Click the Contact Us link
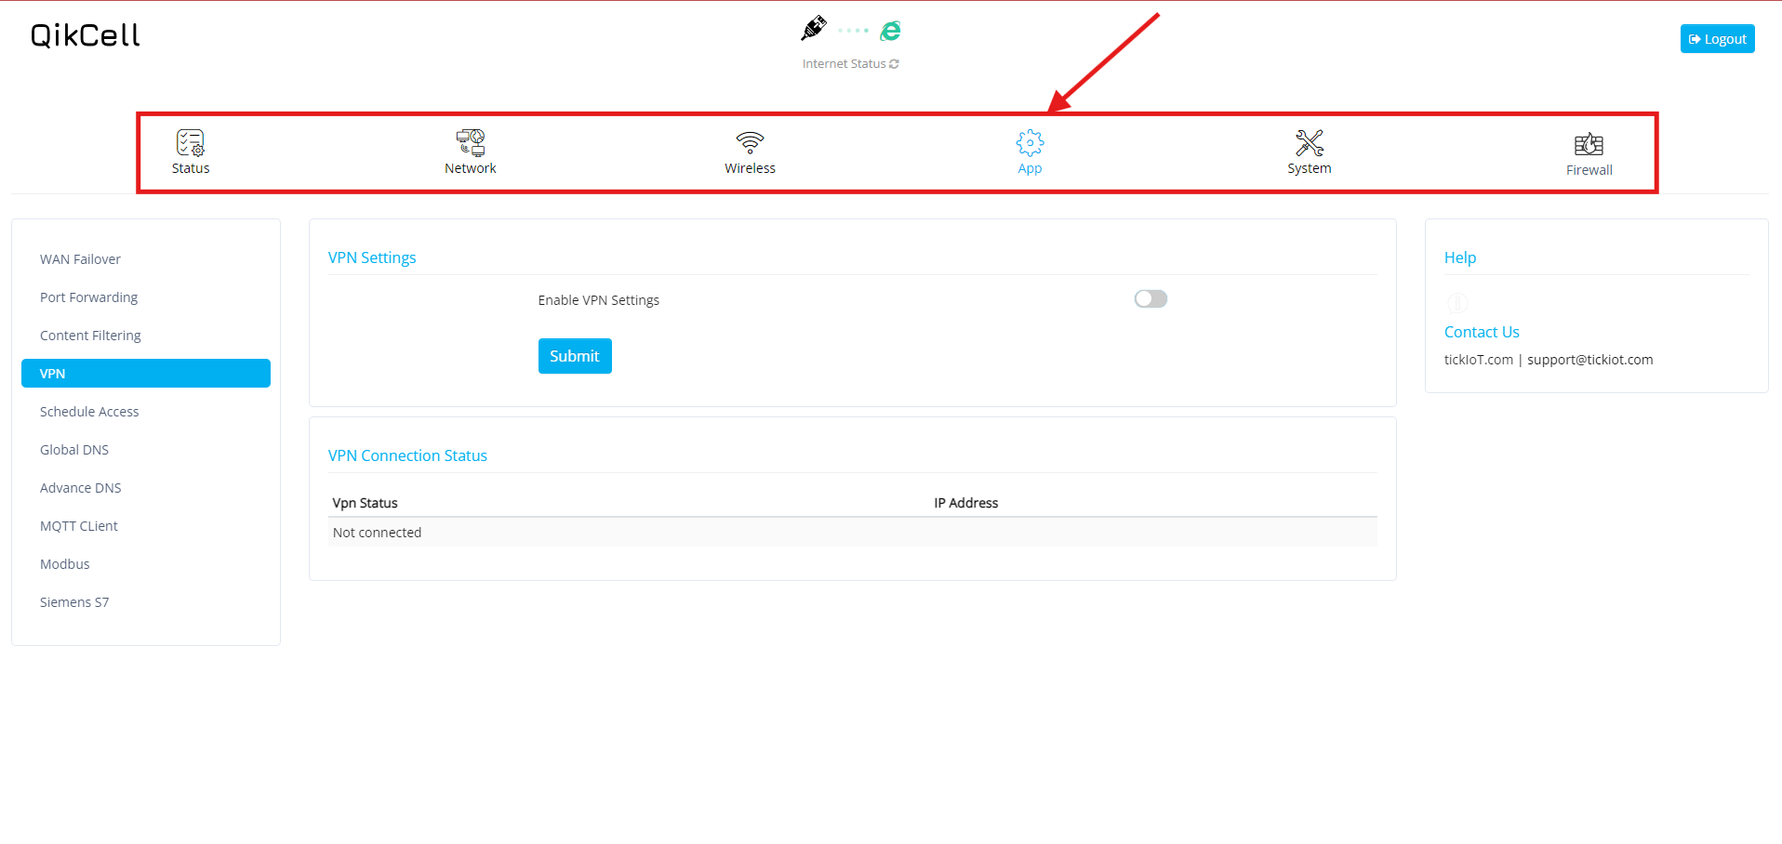This screenshot has width=1782, height=844. (x=1482, y=332)
